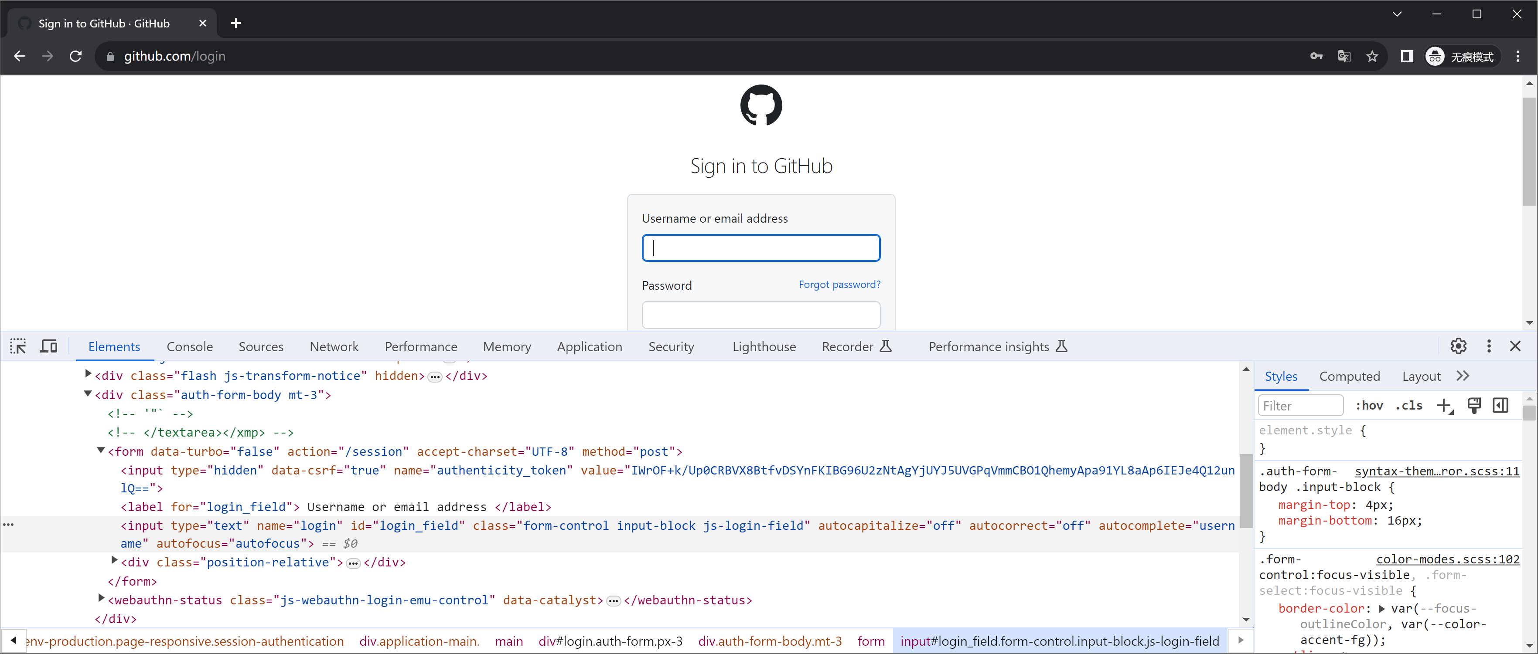The image size is (1538, 654).
Task: Show collapsed content of webauthn-status ellipsis
Action: point(613,601)
